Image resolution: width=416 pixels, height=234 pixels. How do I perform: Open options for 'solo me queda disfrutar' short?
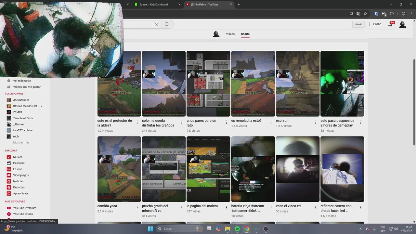click(182, 122)
